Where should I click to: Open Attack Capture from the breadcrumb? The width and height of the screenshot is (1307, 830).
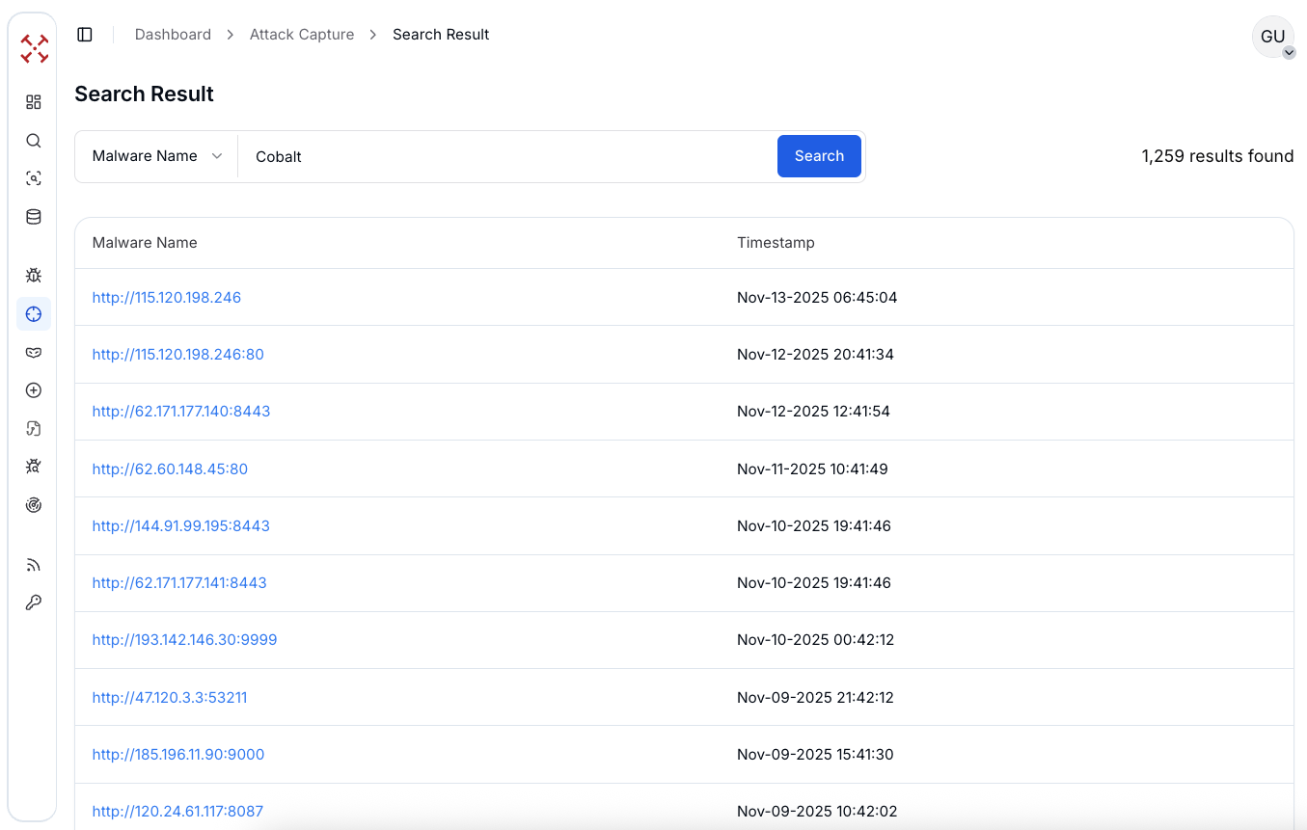301,34
